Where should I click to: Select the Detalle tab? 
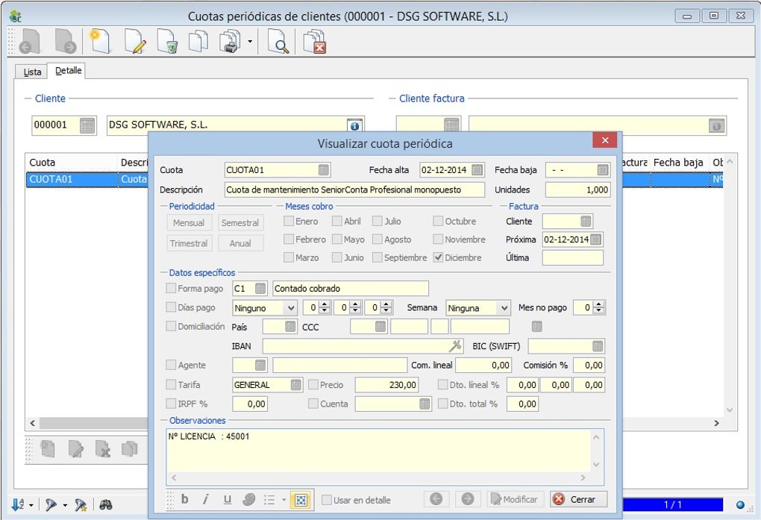point(68,71)
